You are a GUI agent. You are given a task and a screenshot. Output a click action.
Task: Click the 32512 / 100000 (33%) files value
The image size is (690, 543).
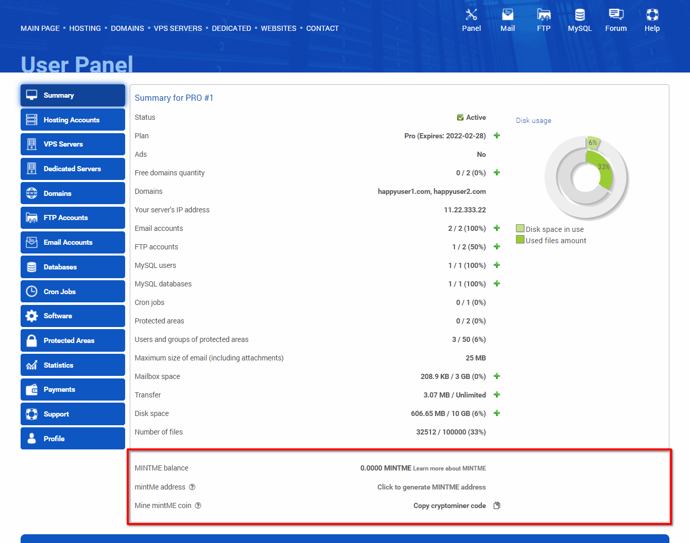451,432
